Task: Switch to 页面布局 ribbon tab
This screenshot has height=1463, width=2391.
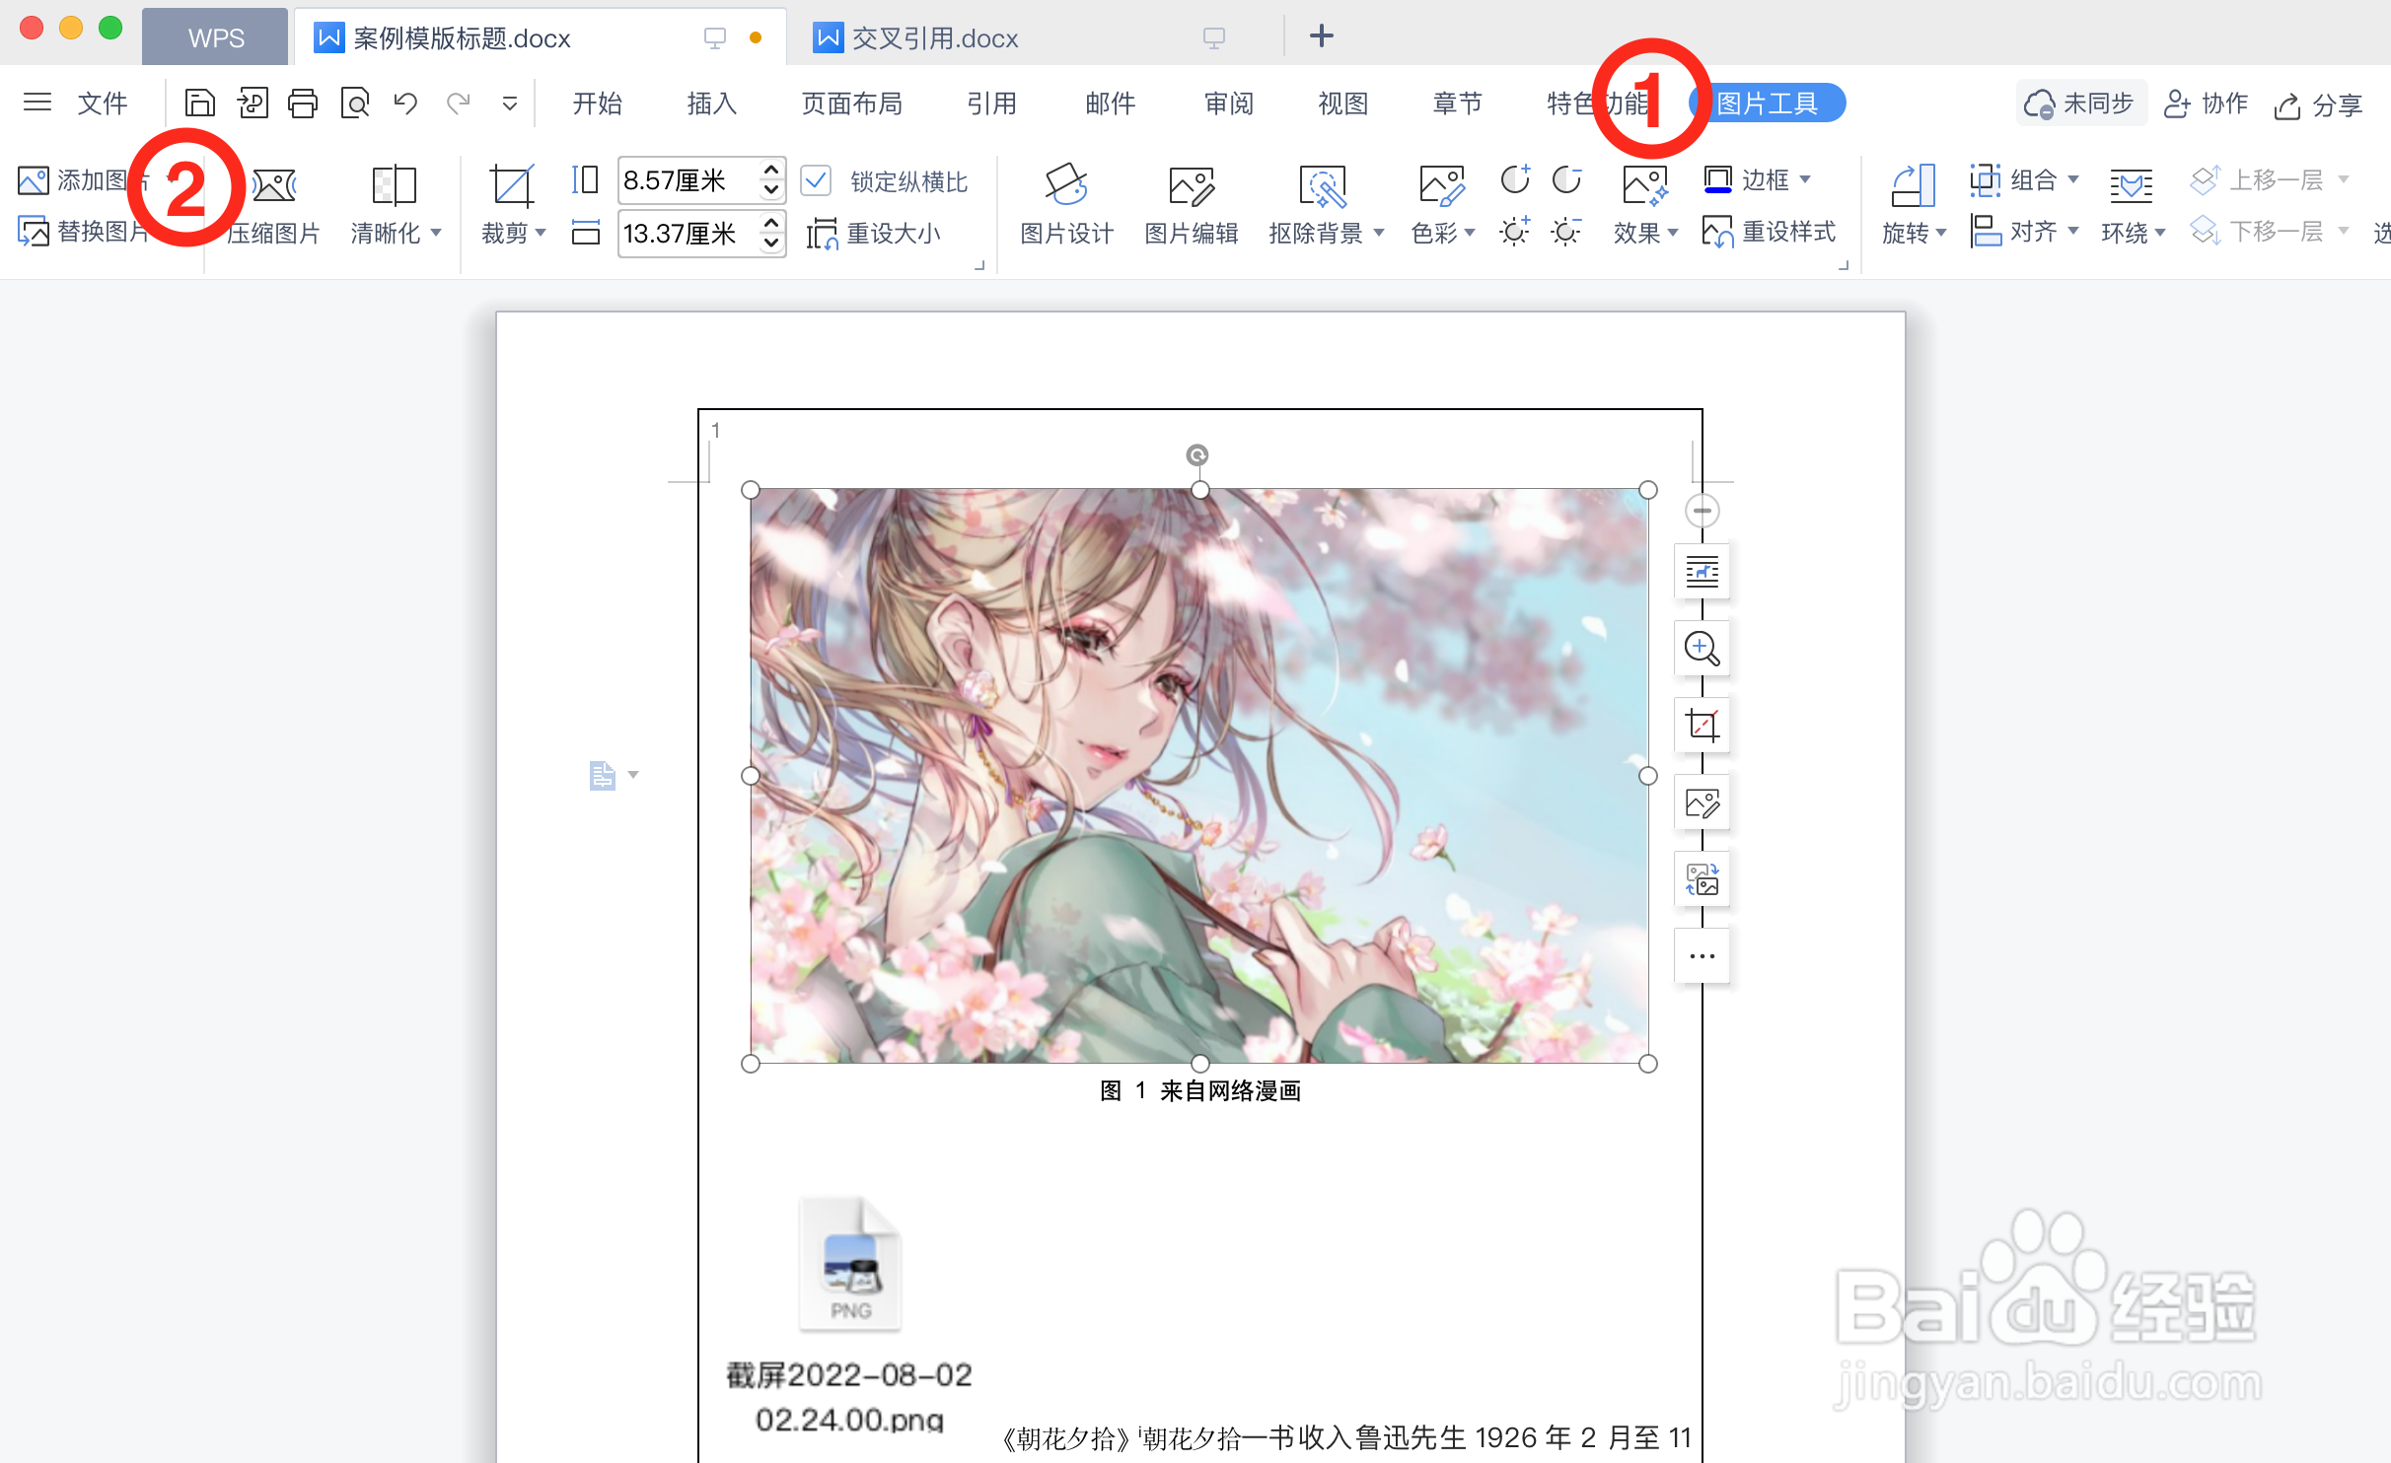Action: click(x=852, y=104)
